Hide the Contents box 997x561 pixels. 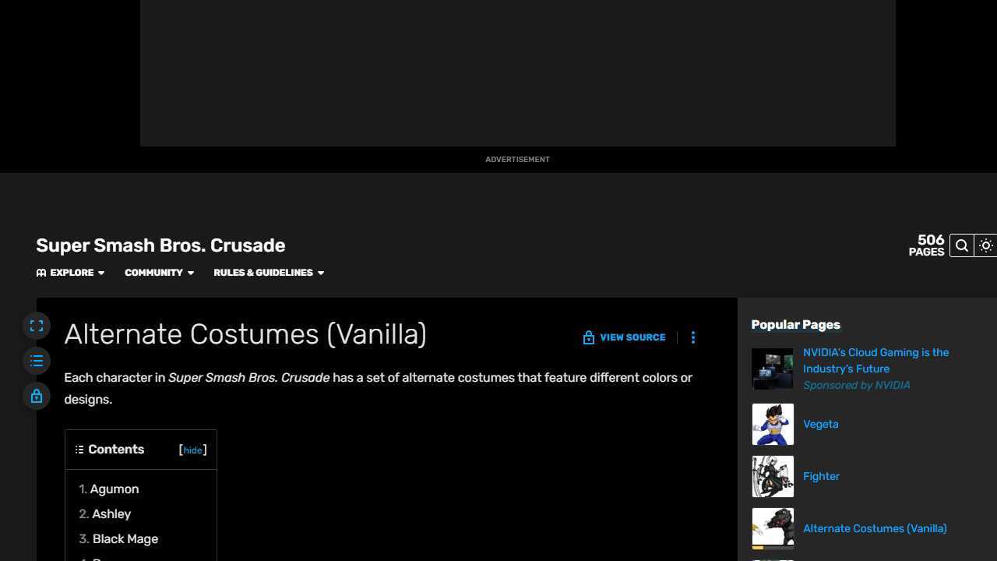click(192, 450)
